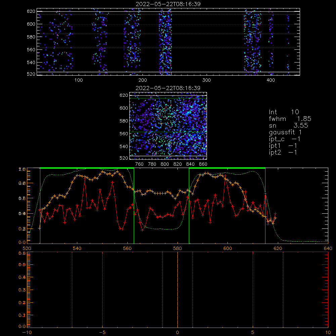Click x-axis label 780 under the middle image
Screen dimensions: 336x336
point(152,164)
